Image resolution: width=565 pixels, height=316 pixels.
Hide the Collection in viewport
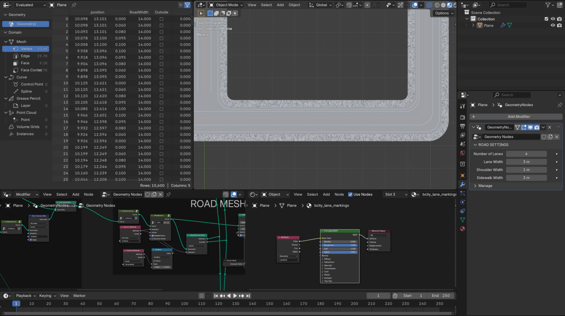pyautogui.click(x=553, y=19)
